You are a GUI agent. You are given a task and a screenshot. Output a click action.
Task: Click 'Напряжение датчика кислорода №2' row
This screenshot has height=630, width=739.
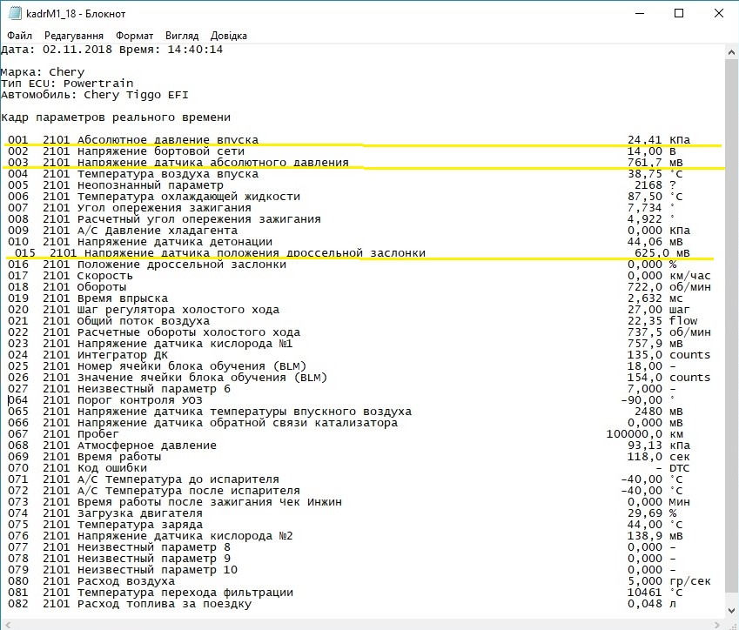pos(346,536)
